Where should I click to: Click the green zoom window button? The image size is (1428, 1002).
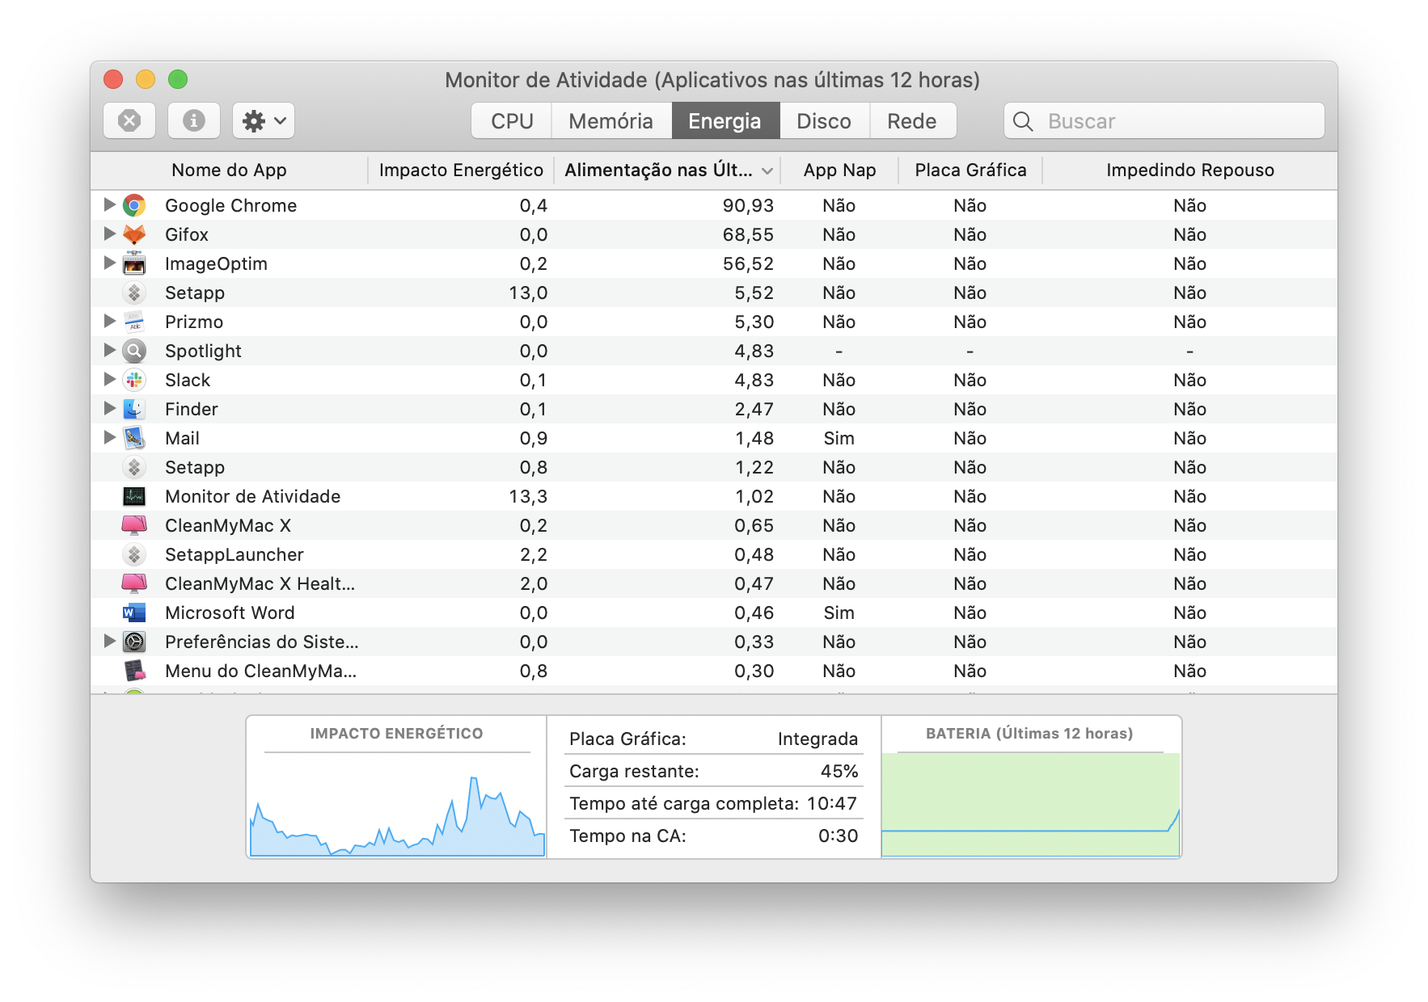178,79
